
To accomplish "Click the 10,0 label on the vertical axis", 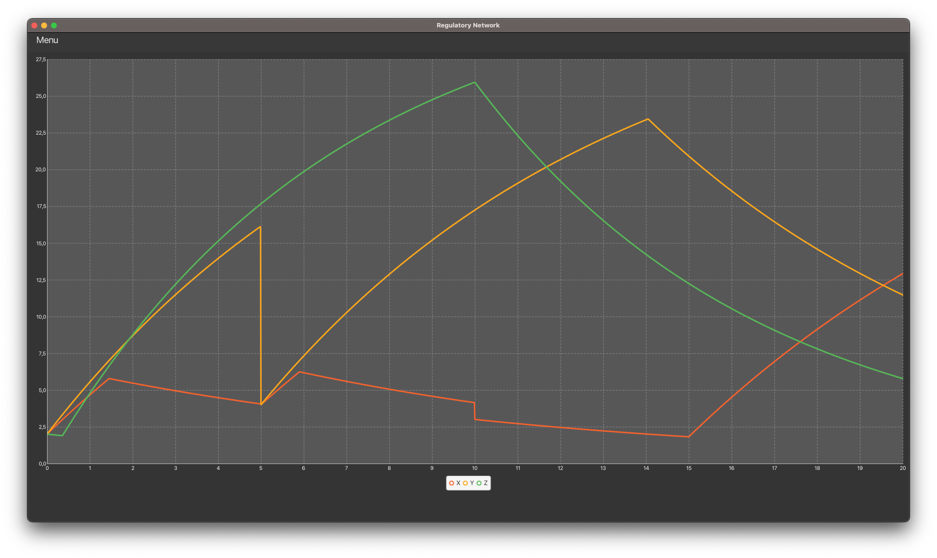I will (41, 317).
